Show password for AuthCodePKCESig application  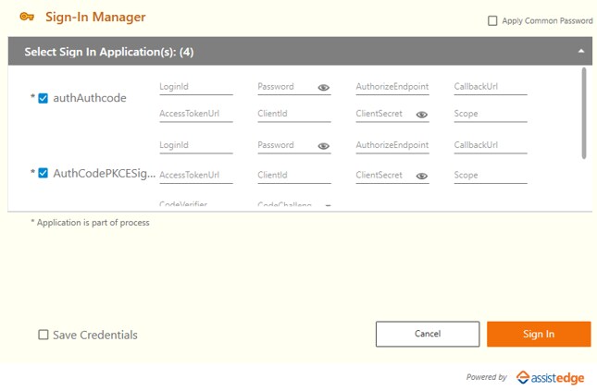pos(324,146)
